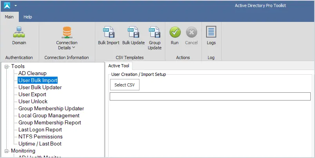The height and width of the screenshot is (158, 315).
Task: Select Last Logon Report tree item
Action: pos(40,130)
